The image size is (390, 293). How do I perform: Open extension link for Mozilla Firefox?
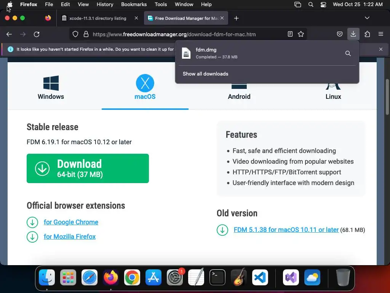point(70,237)
